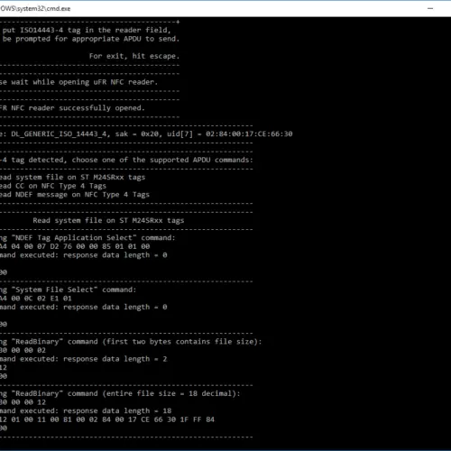The image size is (451, 451).
Task: Click the 'choose one of the supported APDU commands' line
Action: tap(126, 160)
